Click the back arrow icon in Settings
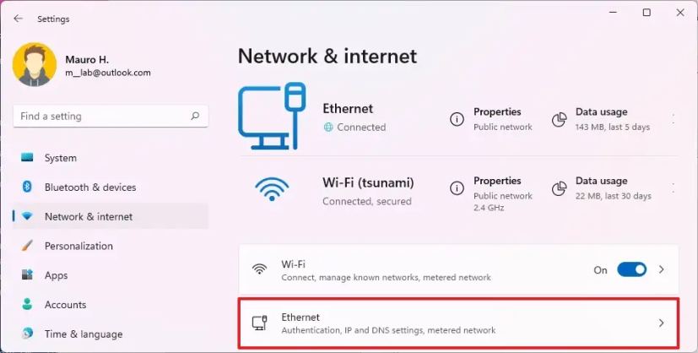This screenshot has height=353, width=698. pyautogui.click(x=18, y=19)
